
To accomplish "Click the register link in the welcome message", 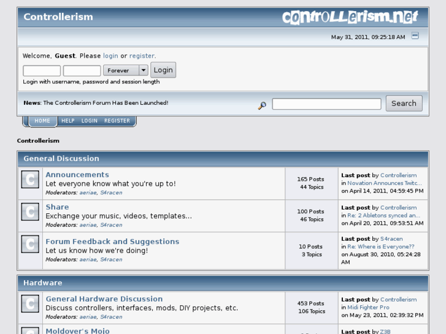I will (142, 56).
